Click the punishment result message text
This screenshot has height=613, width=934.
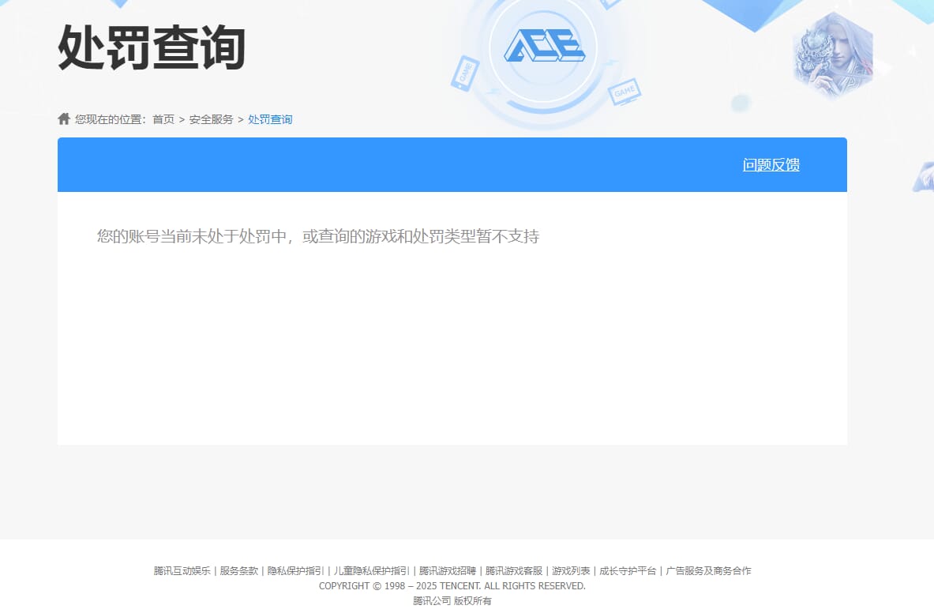(317, 236)
